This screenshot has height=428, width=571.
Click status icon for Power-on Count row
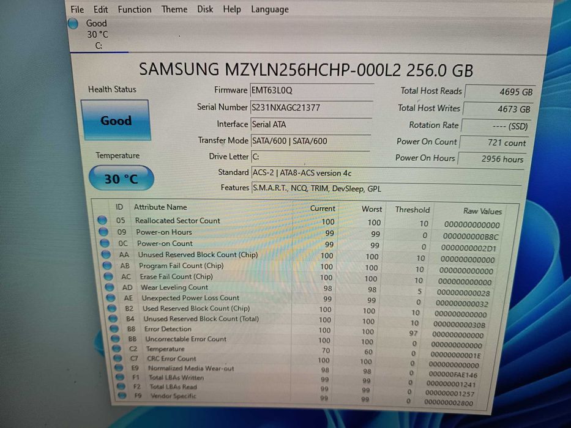point(105,243)
